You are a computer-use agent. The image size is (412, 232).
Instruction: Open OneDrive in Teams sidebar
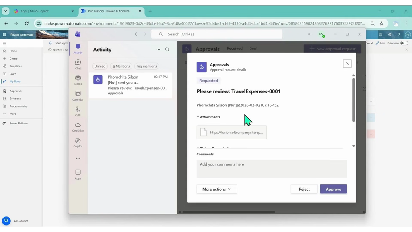click(x=78, y=127)
